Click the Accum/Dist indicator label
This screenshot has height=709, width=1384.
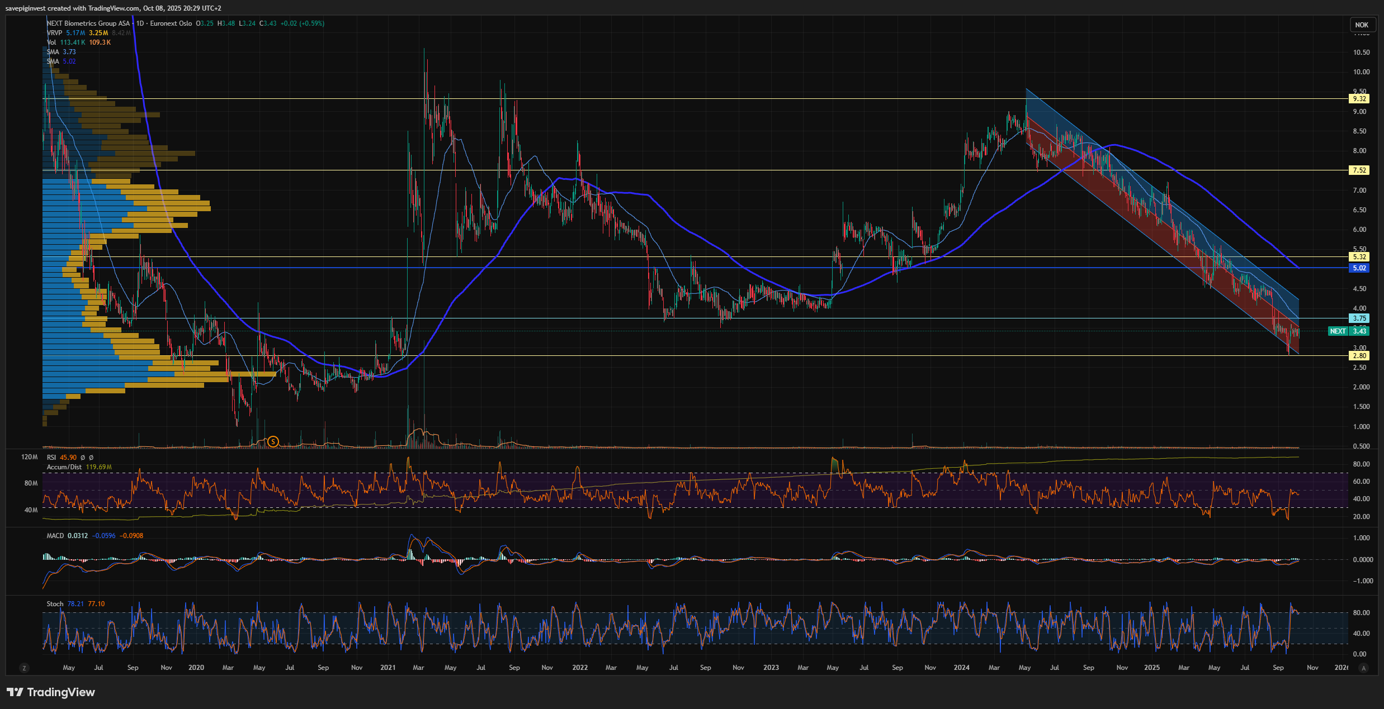click(x=64, y=467)
